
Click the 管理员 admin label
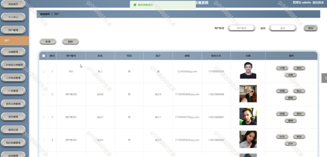click(x=302, y=3)
